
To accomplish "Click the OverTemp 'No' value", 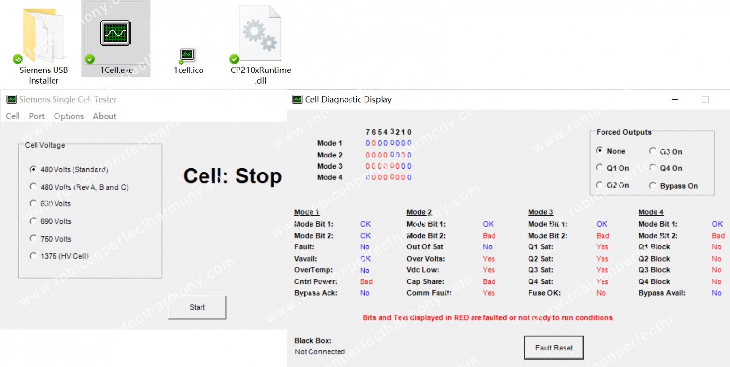I will coord(365,270).
